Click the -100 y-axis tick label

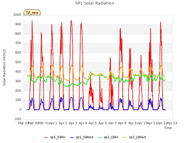(x=18, y=119)
